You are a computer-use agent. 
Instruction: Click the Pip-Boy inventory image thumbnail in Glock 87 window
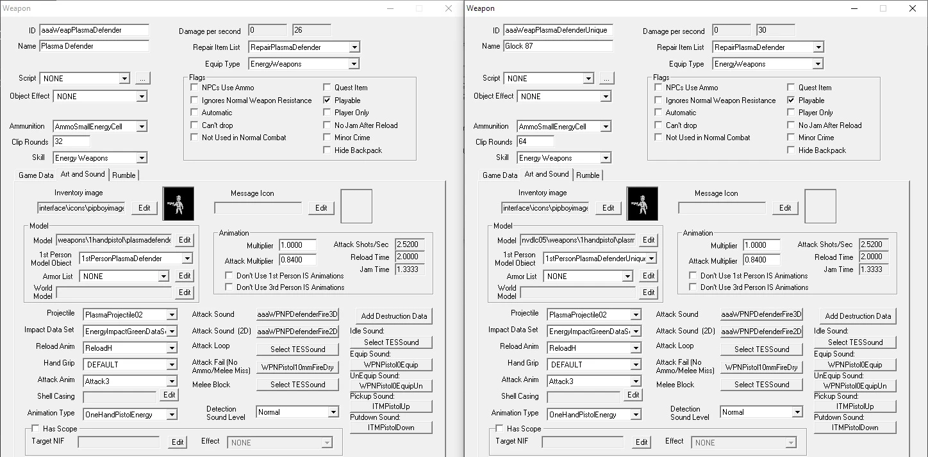pyautogui.click(x=642, y=205)
